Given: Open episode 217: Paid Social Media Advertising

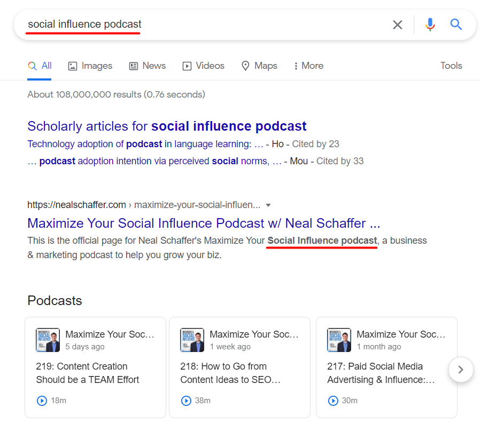Looking at the screenshot, I should (381, 373).
